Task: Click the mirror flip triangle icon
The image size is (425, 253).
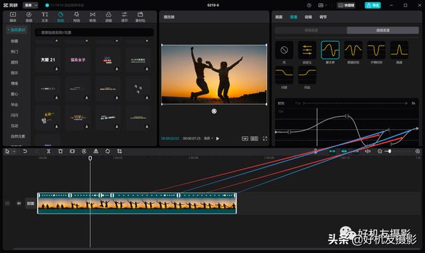Action: click(96, 152)
